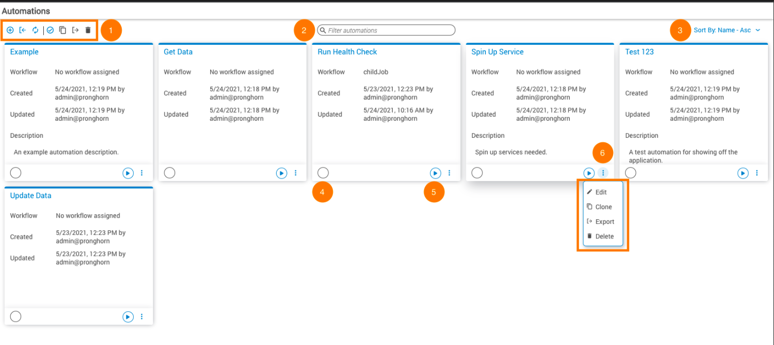Run the Spin Up Service automation
774x345 pixels.
click(x=589, y=173)
